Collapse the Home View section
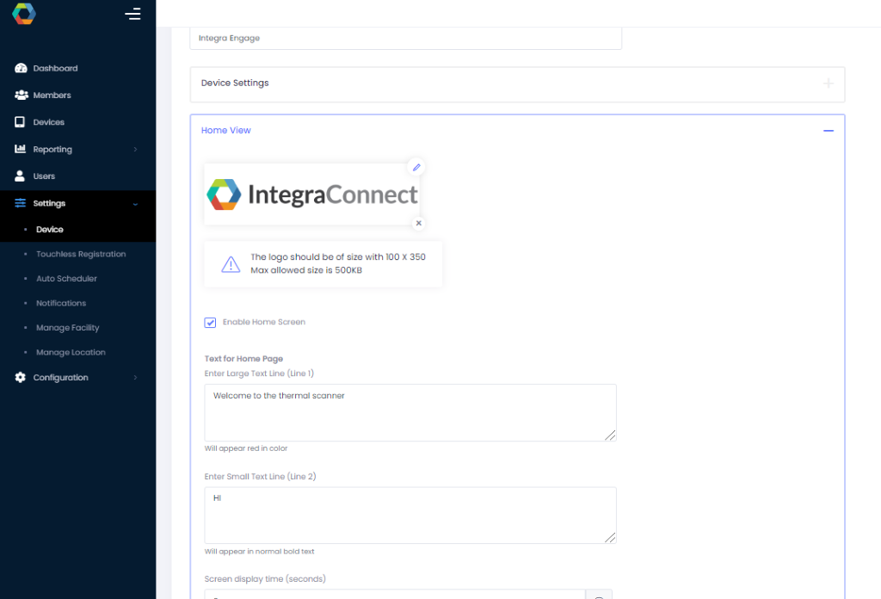The image size is (881, 599). coord(829,130)
